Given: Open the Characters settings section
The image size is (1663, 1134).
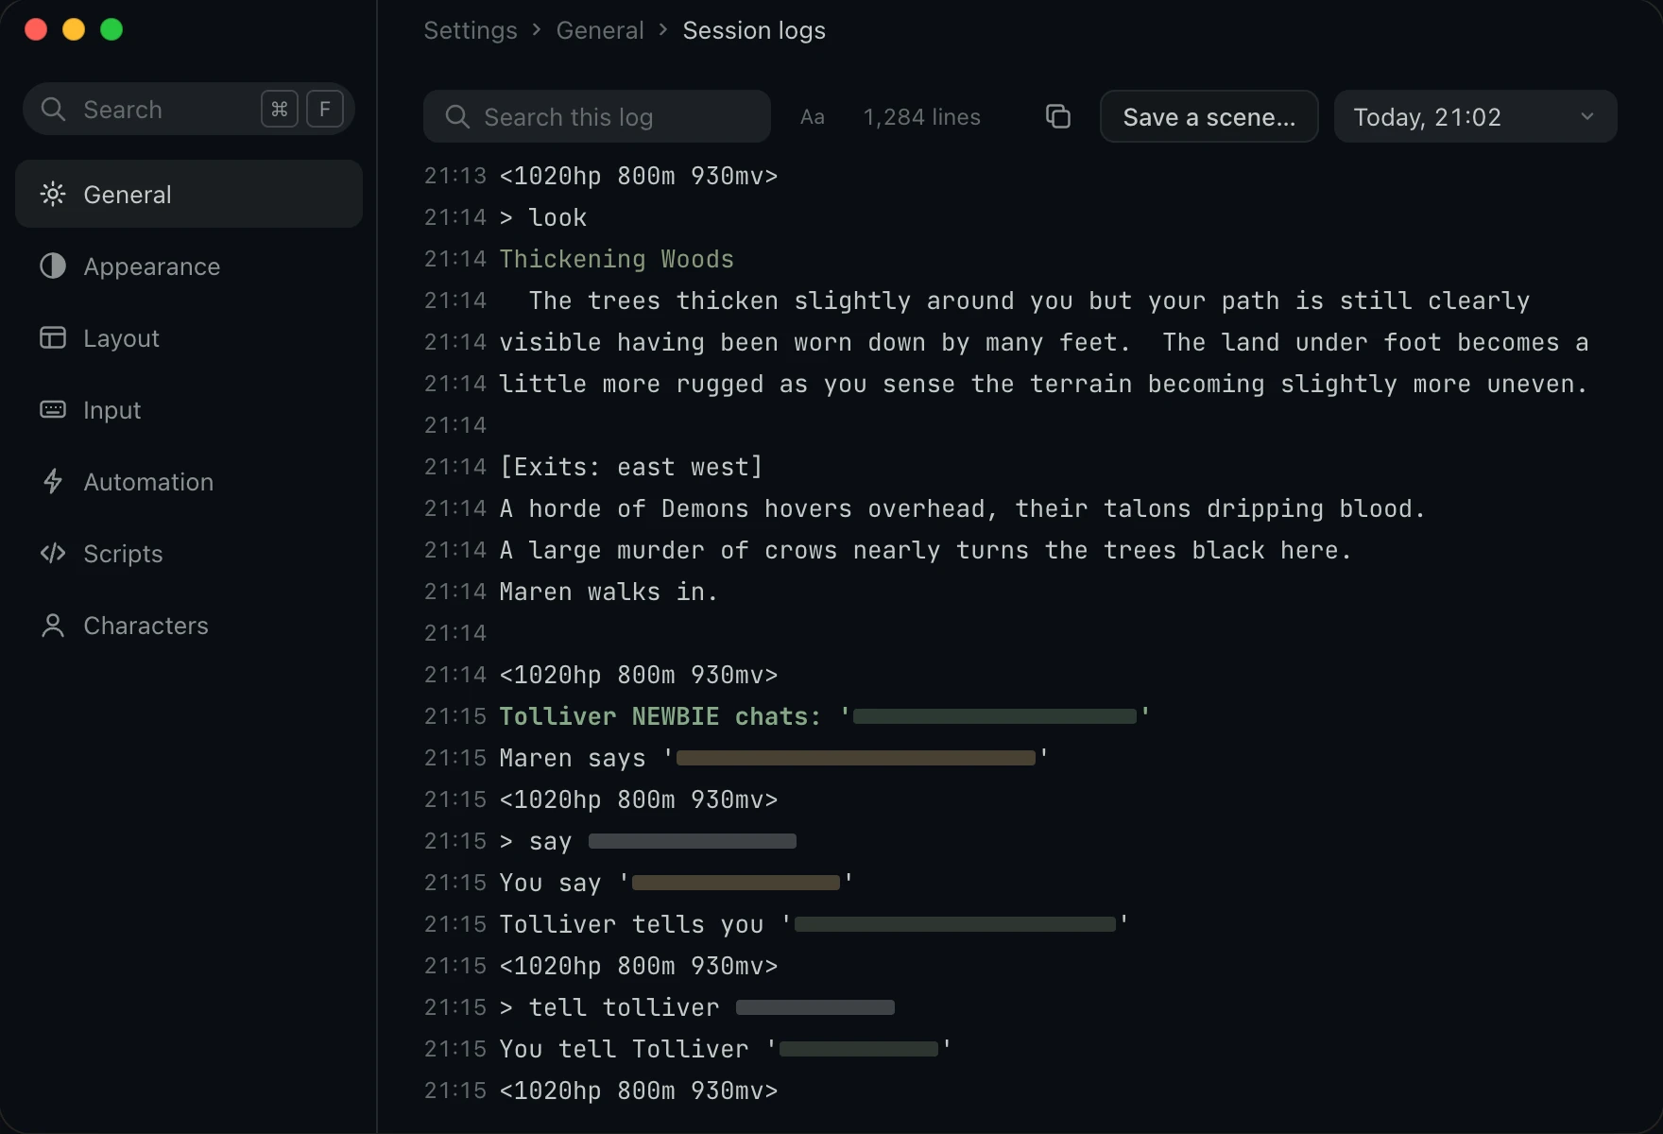Looking at the screenshot, I should (x=189, y=626).
